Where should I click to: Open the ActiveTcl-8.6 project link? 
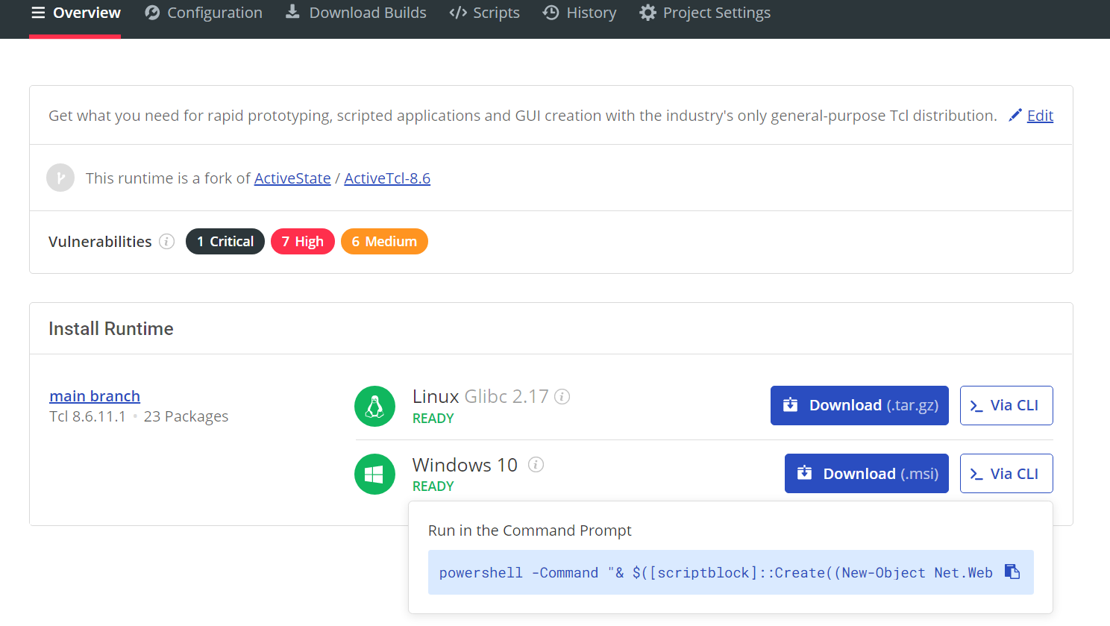click(387, 178)
